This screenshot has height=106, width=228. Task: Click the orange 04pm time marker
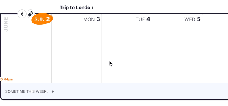pyautogui.click(x=9, y=79)
